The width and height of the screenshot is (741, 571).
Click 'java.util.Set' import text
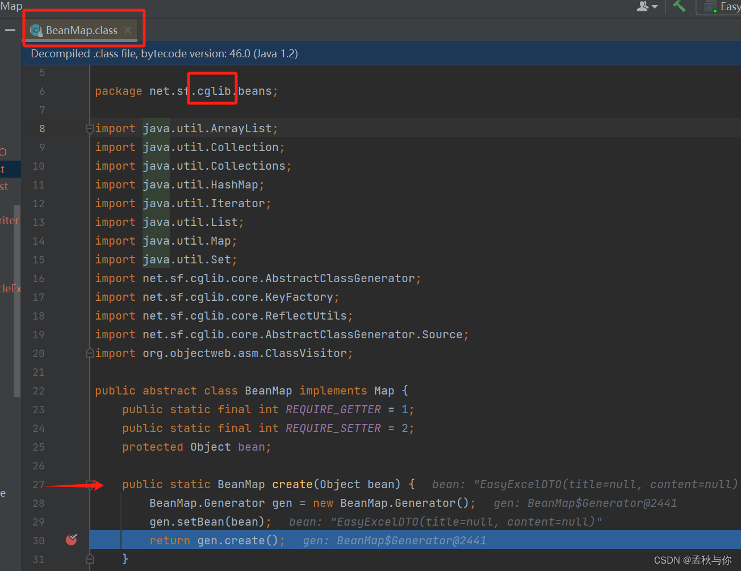[x=187, y=259]
